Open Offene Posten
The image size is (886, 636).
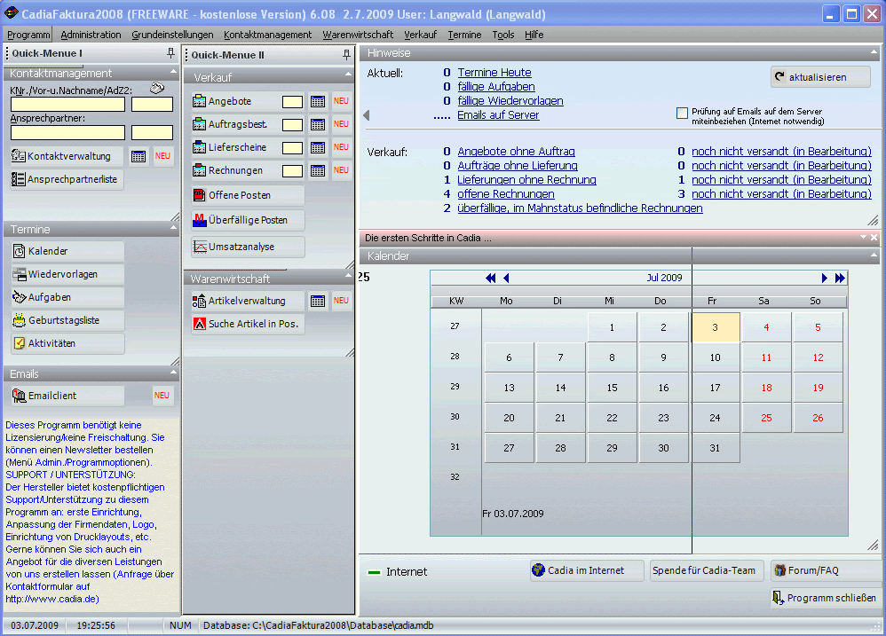(248, 195)
